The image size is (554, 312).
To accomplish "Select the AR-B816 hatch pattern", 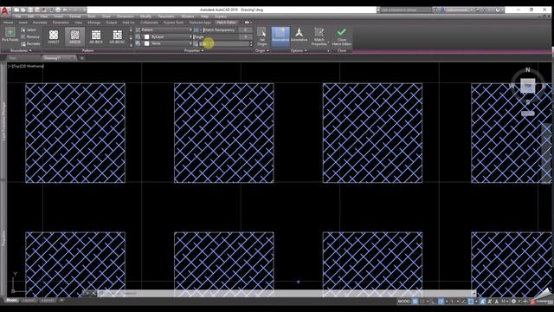I will (96, 36).
